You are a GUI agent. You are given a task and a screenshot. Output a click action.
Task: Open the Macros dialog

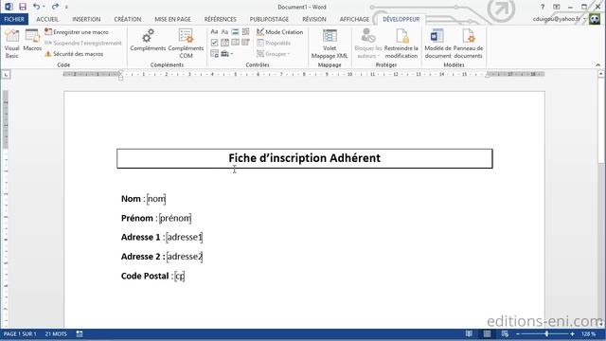coord(32,41)
